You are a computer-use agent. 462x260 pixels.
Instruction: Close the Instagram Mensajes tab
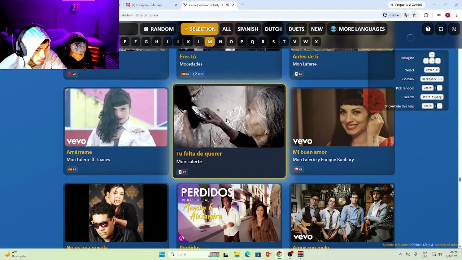176,5
